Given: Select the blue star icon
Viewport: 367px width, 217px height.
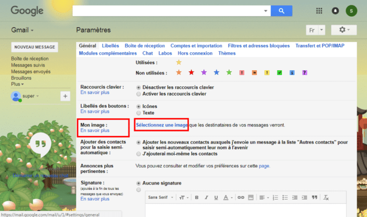Looking at the screenshot, I should [217, 72].
